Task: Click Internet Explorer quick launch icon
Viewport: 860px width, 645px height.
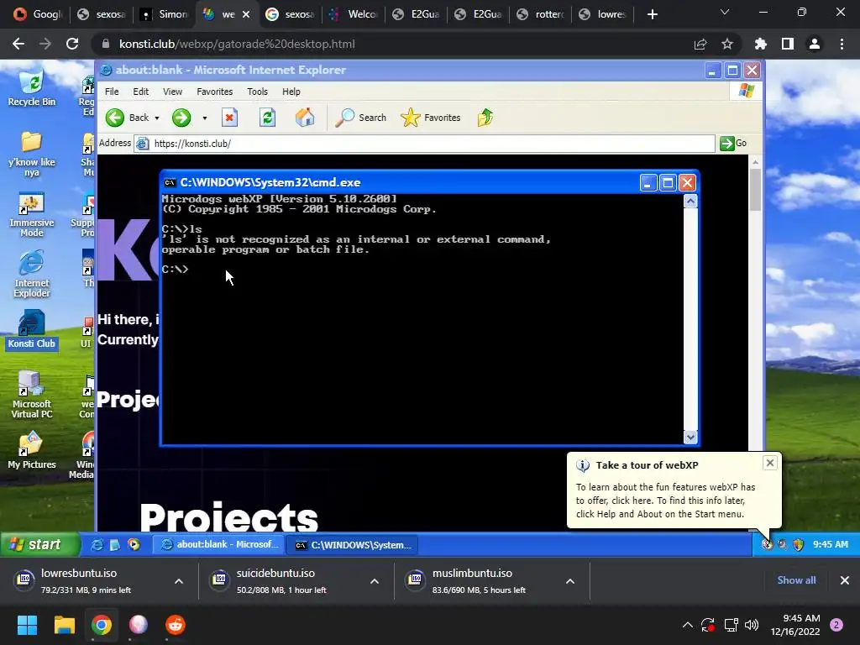Action: (97, 544)
